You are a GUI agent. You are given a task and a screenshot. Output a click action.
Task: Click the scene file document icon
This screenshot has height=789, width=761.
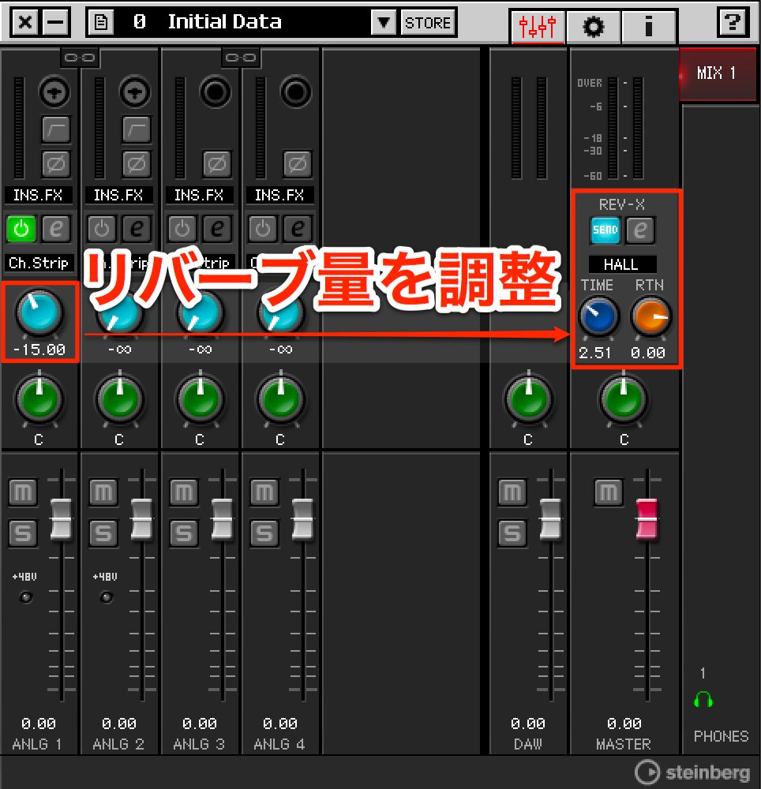click(x=101, y=23)
